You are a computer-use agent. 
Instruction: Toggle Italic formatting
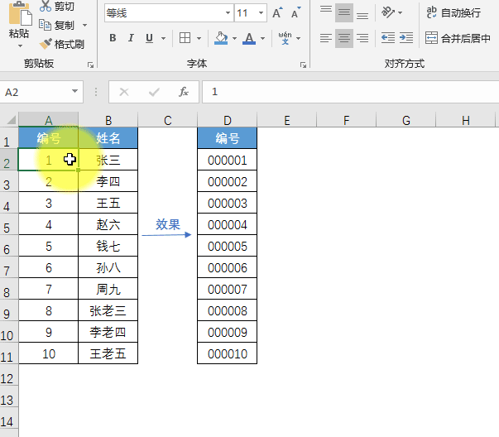(x=131, y=38)
